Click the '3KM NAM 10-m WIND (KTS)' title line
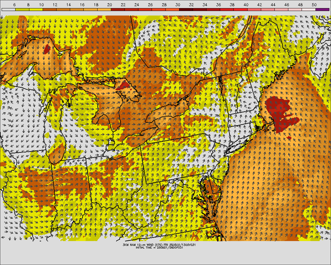Image resolution: width=331 pixels, height=265 pixels. pos(159,245)
